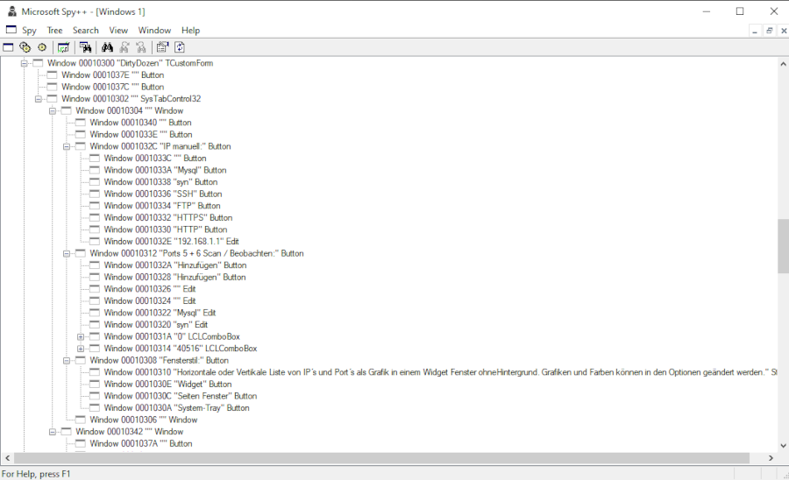The image size is (789, 480).
Task: Click the window icon of the "Widget" Button row
Action: click(95, 384)
